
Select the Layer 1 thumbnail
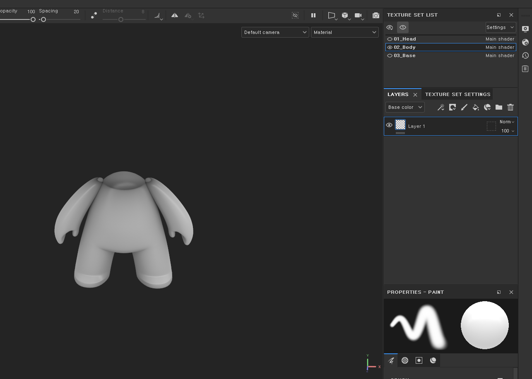pyautogui.click(x=400, y=125)
